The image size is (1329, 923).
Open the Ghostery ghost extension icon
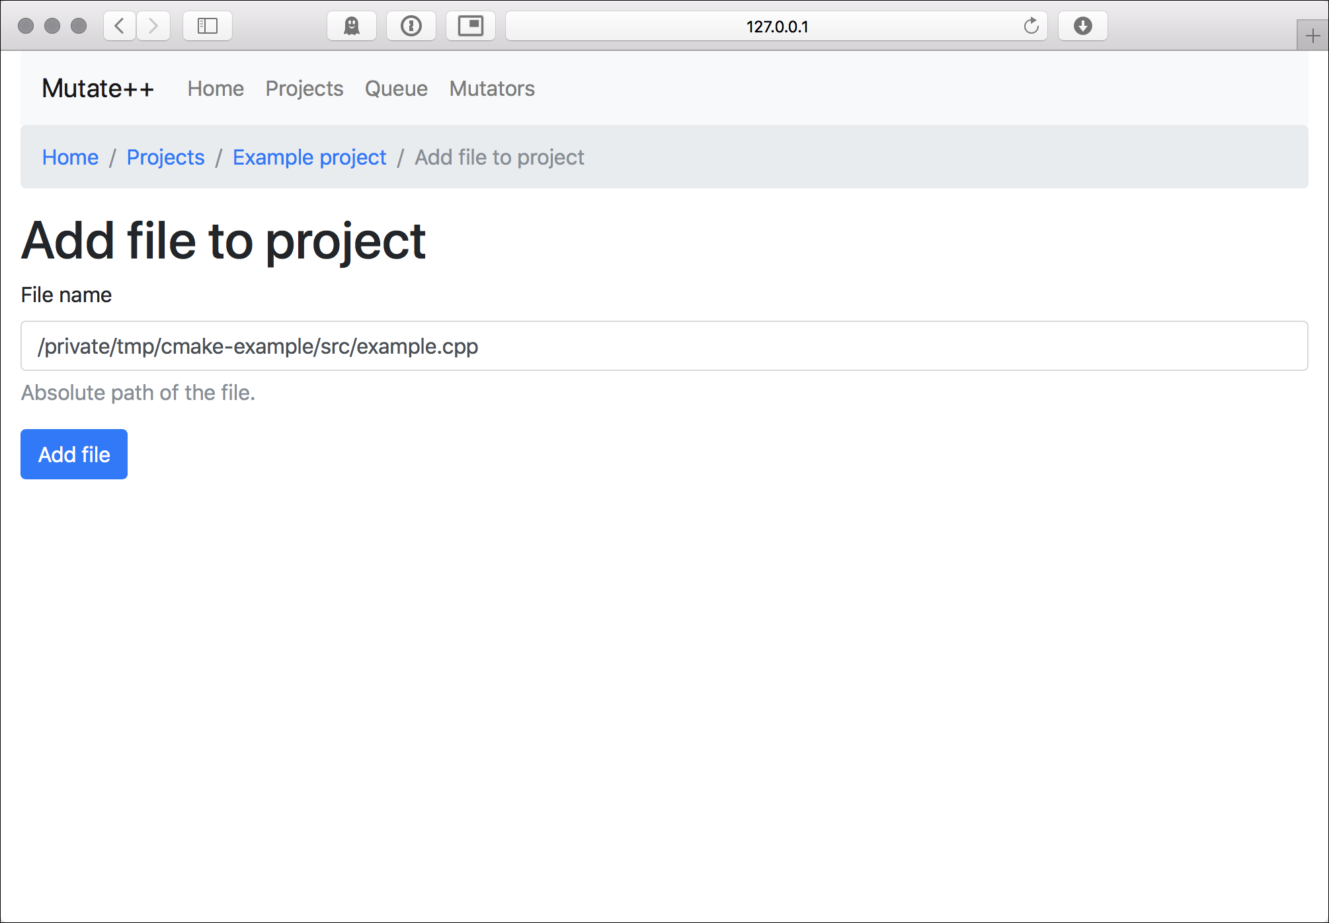tap(352, 26)
